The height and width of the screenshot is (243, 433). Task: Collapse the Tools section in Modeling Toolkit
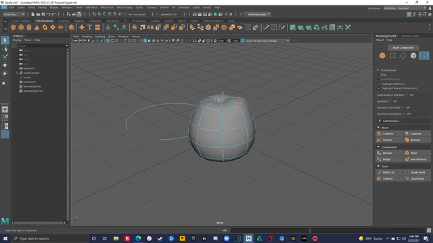(x=378, y=166)
